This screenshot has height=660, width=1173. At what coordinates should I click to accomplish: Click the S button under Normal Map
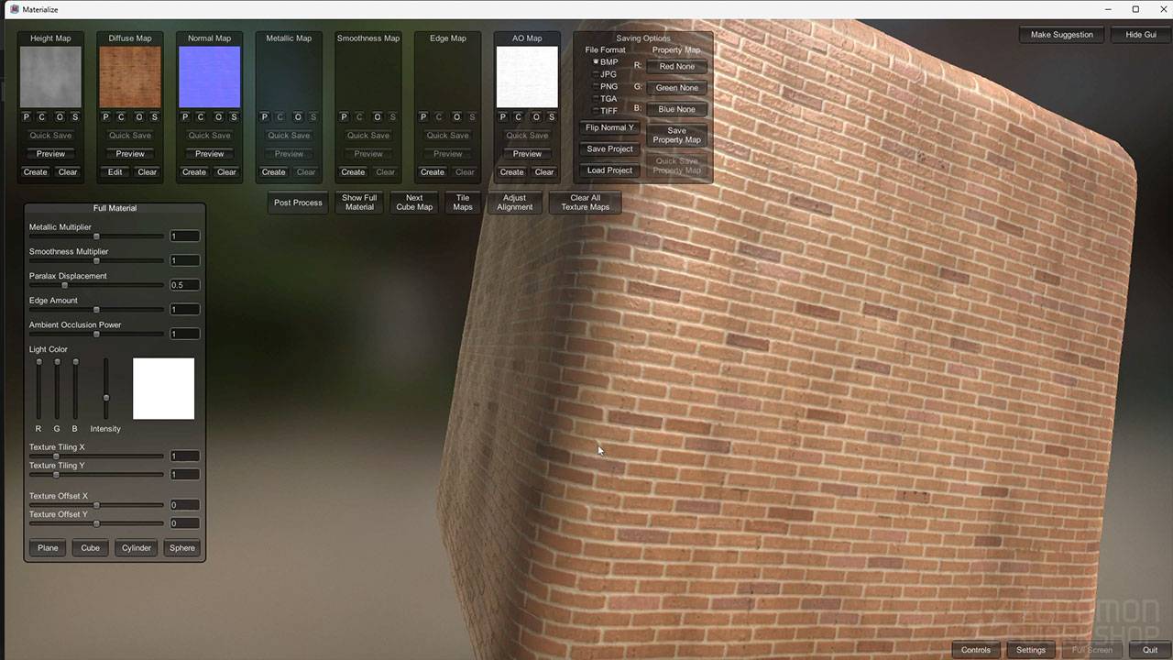click(x=234, y=117)
